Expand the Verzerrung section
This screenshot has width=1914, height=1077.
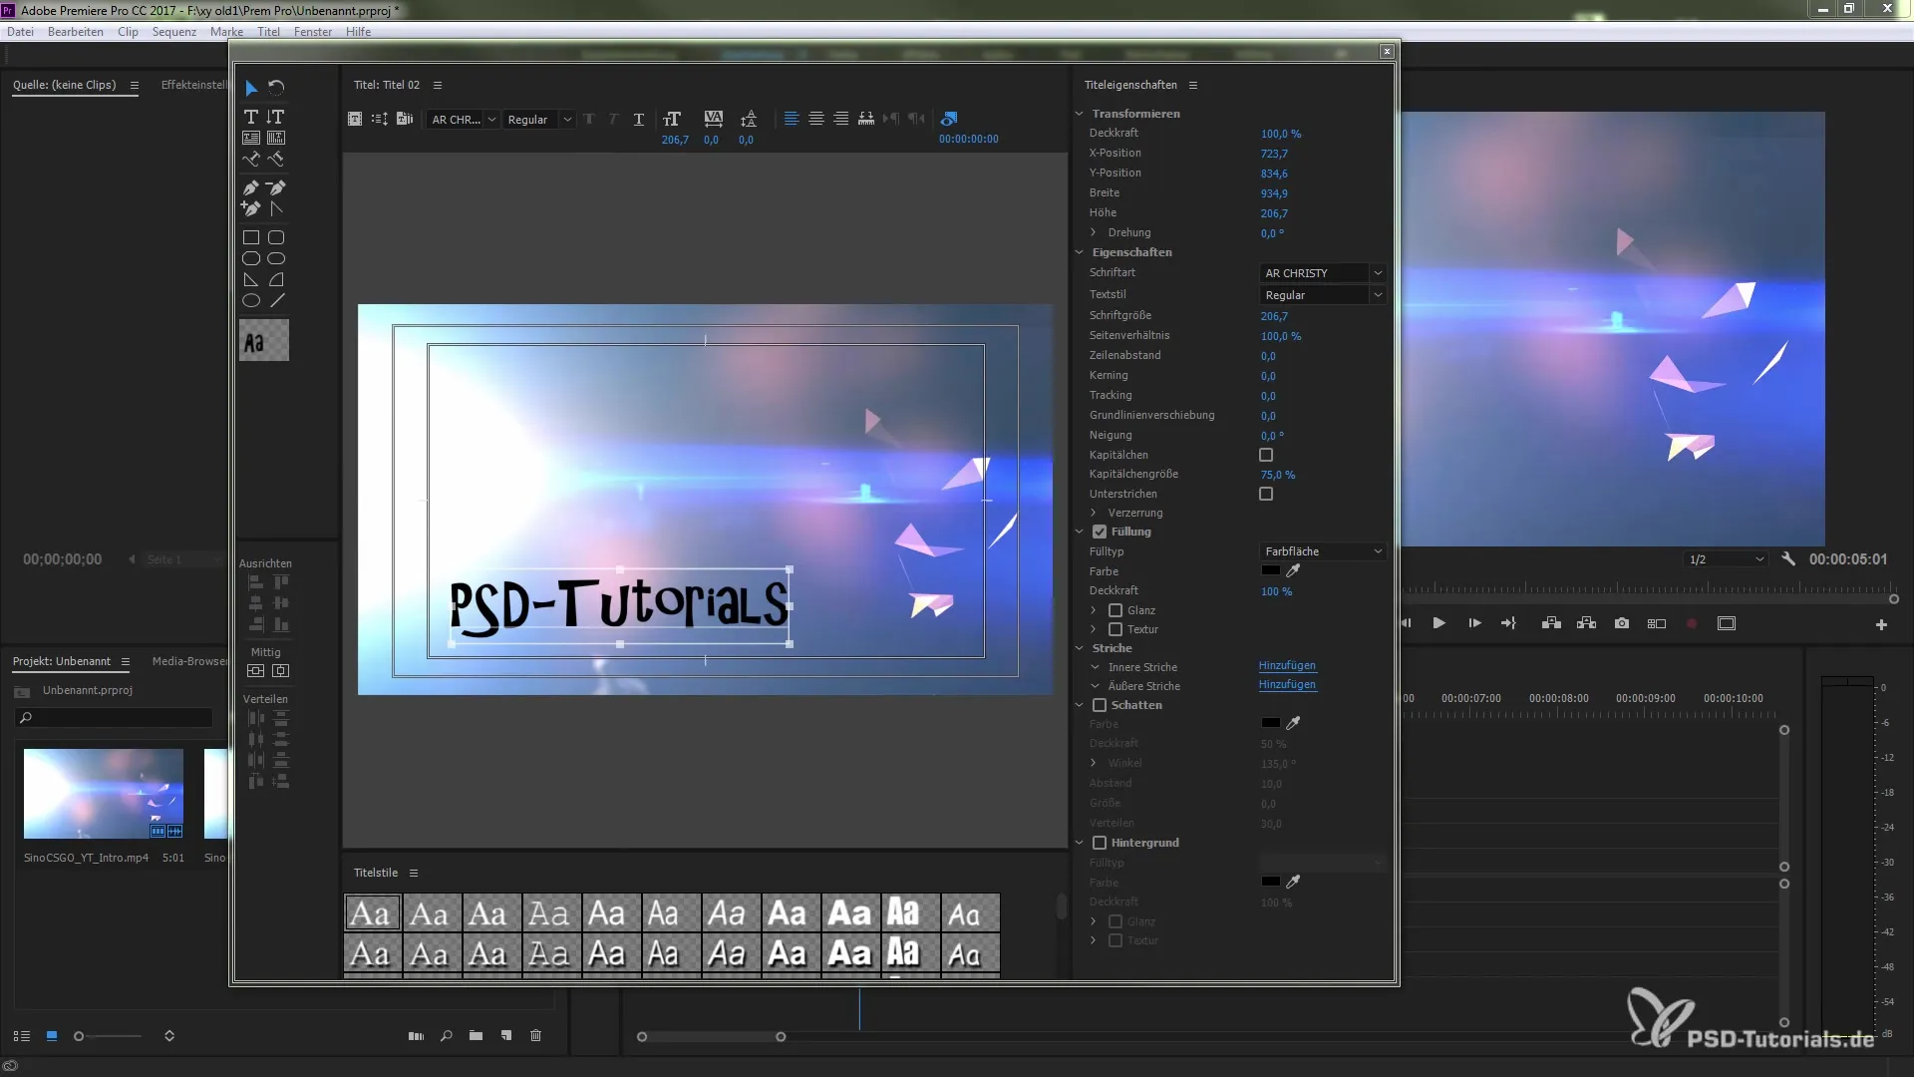coord(1094,513)
